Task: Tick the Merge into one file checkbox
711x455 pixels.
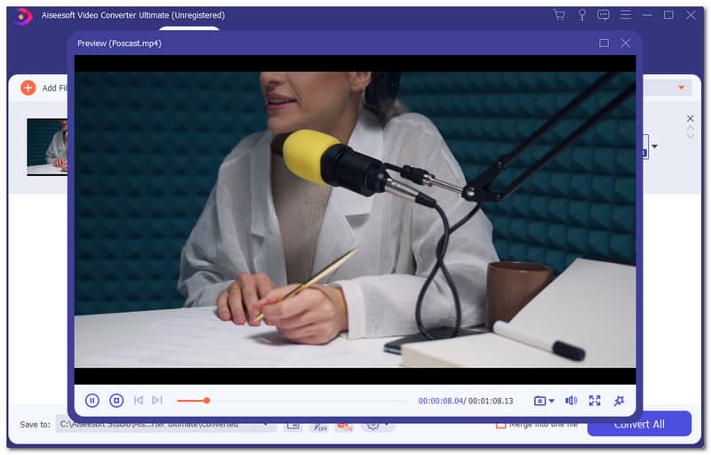Action: point(500,425)
